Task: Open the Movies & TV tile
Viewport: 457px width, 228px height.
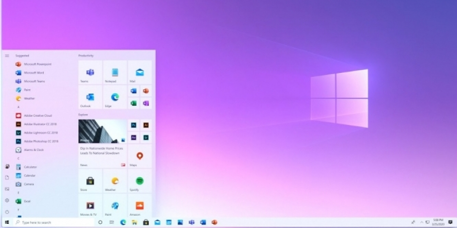Action: 90,206
